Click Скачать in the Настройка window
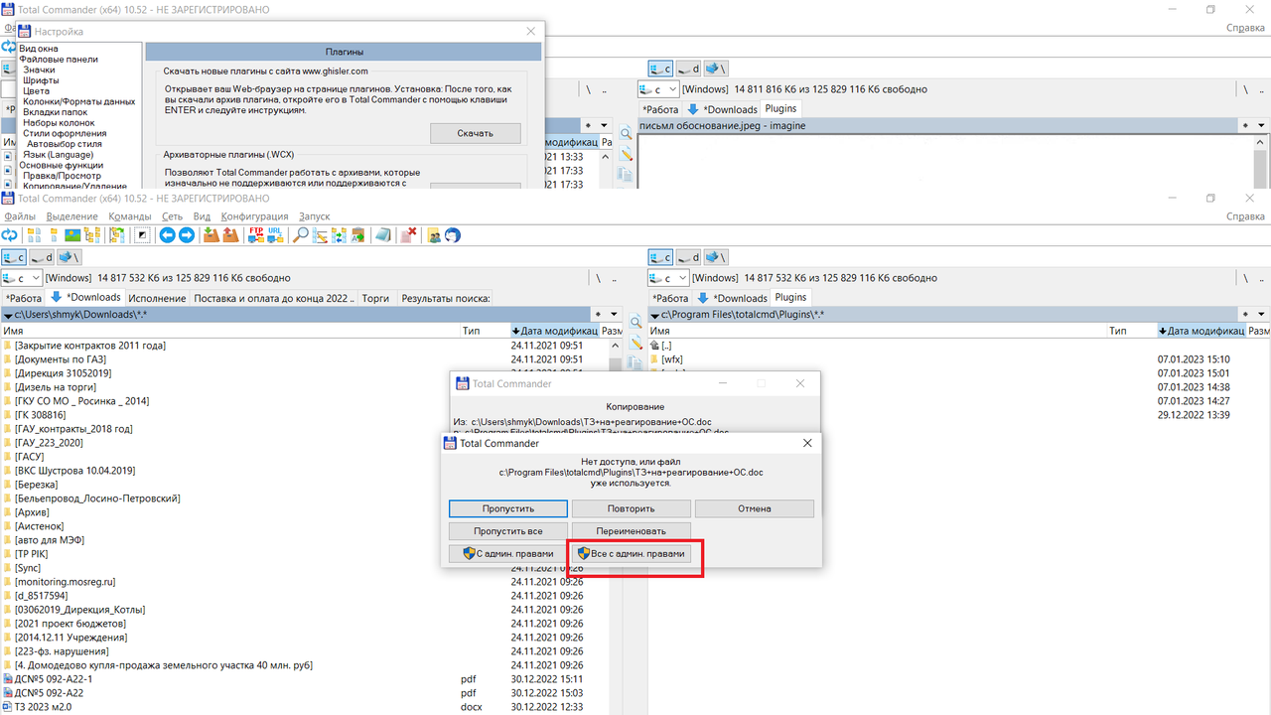 475,133
